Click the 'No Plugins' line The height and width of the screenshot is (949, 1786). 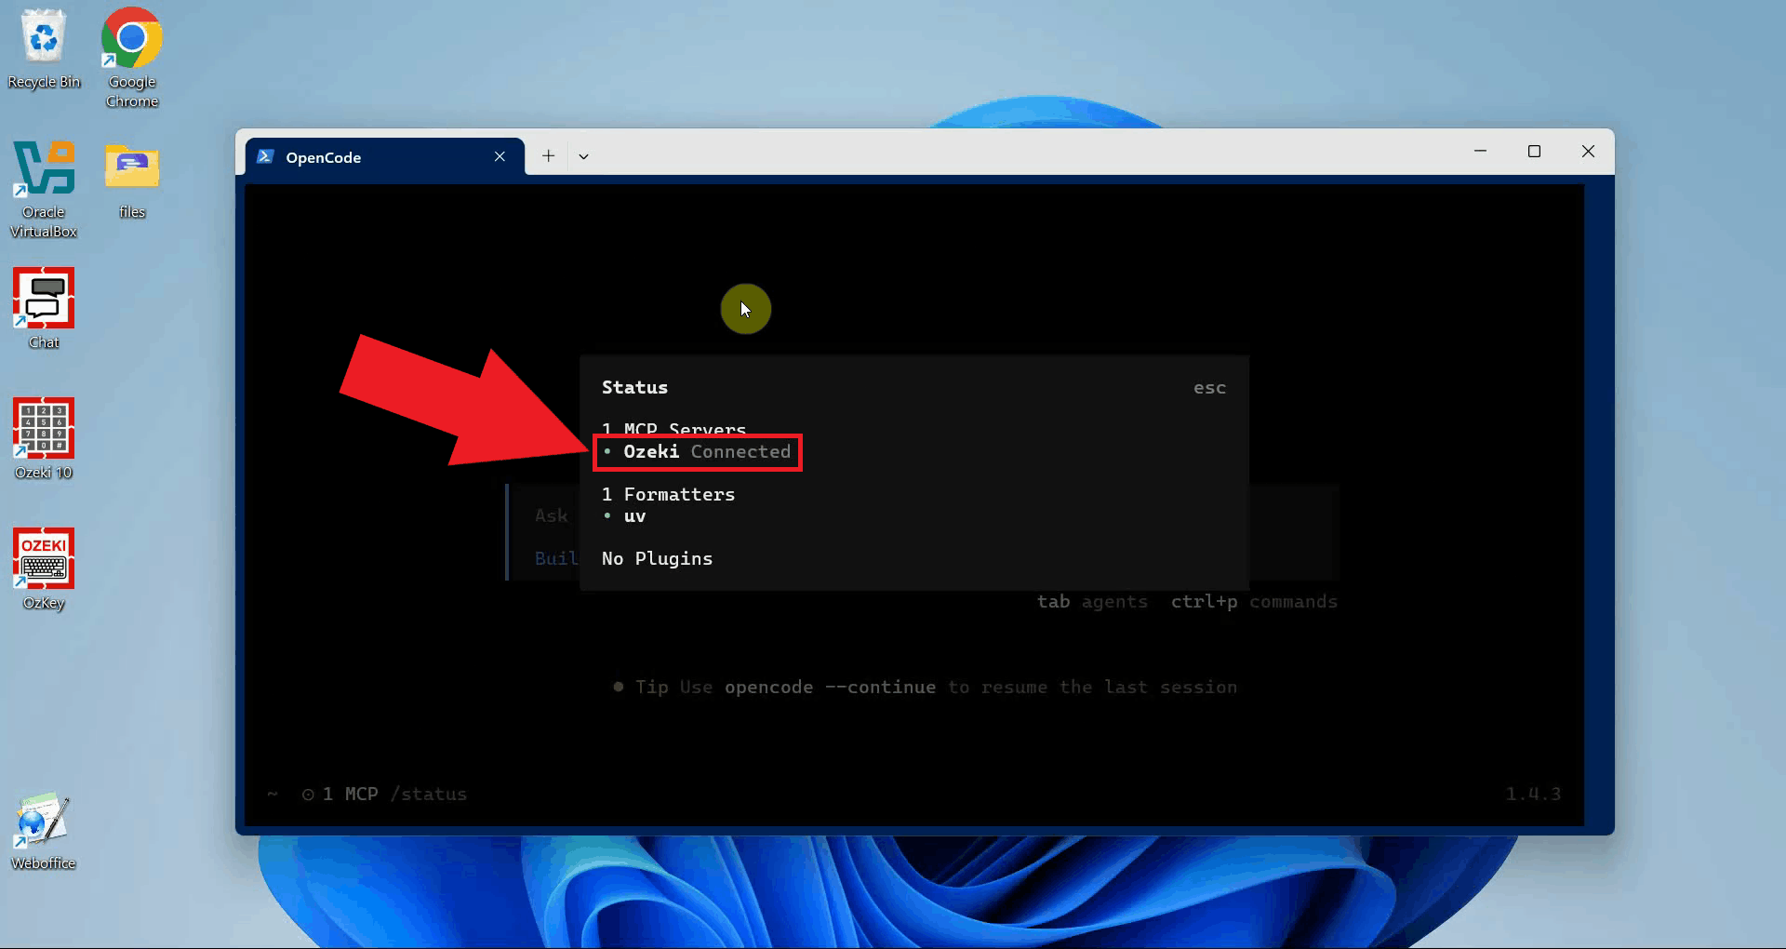click(x=657, y=558)
